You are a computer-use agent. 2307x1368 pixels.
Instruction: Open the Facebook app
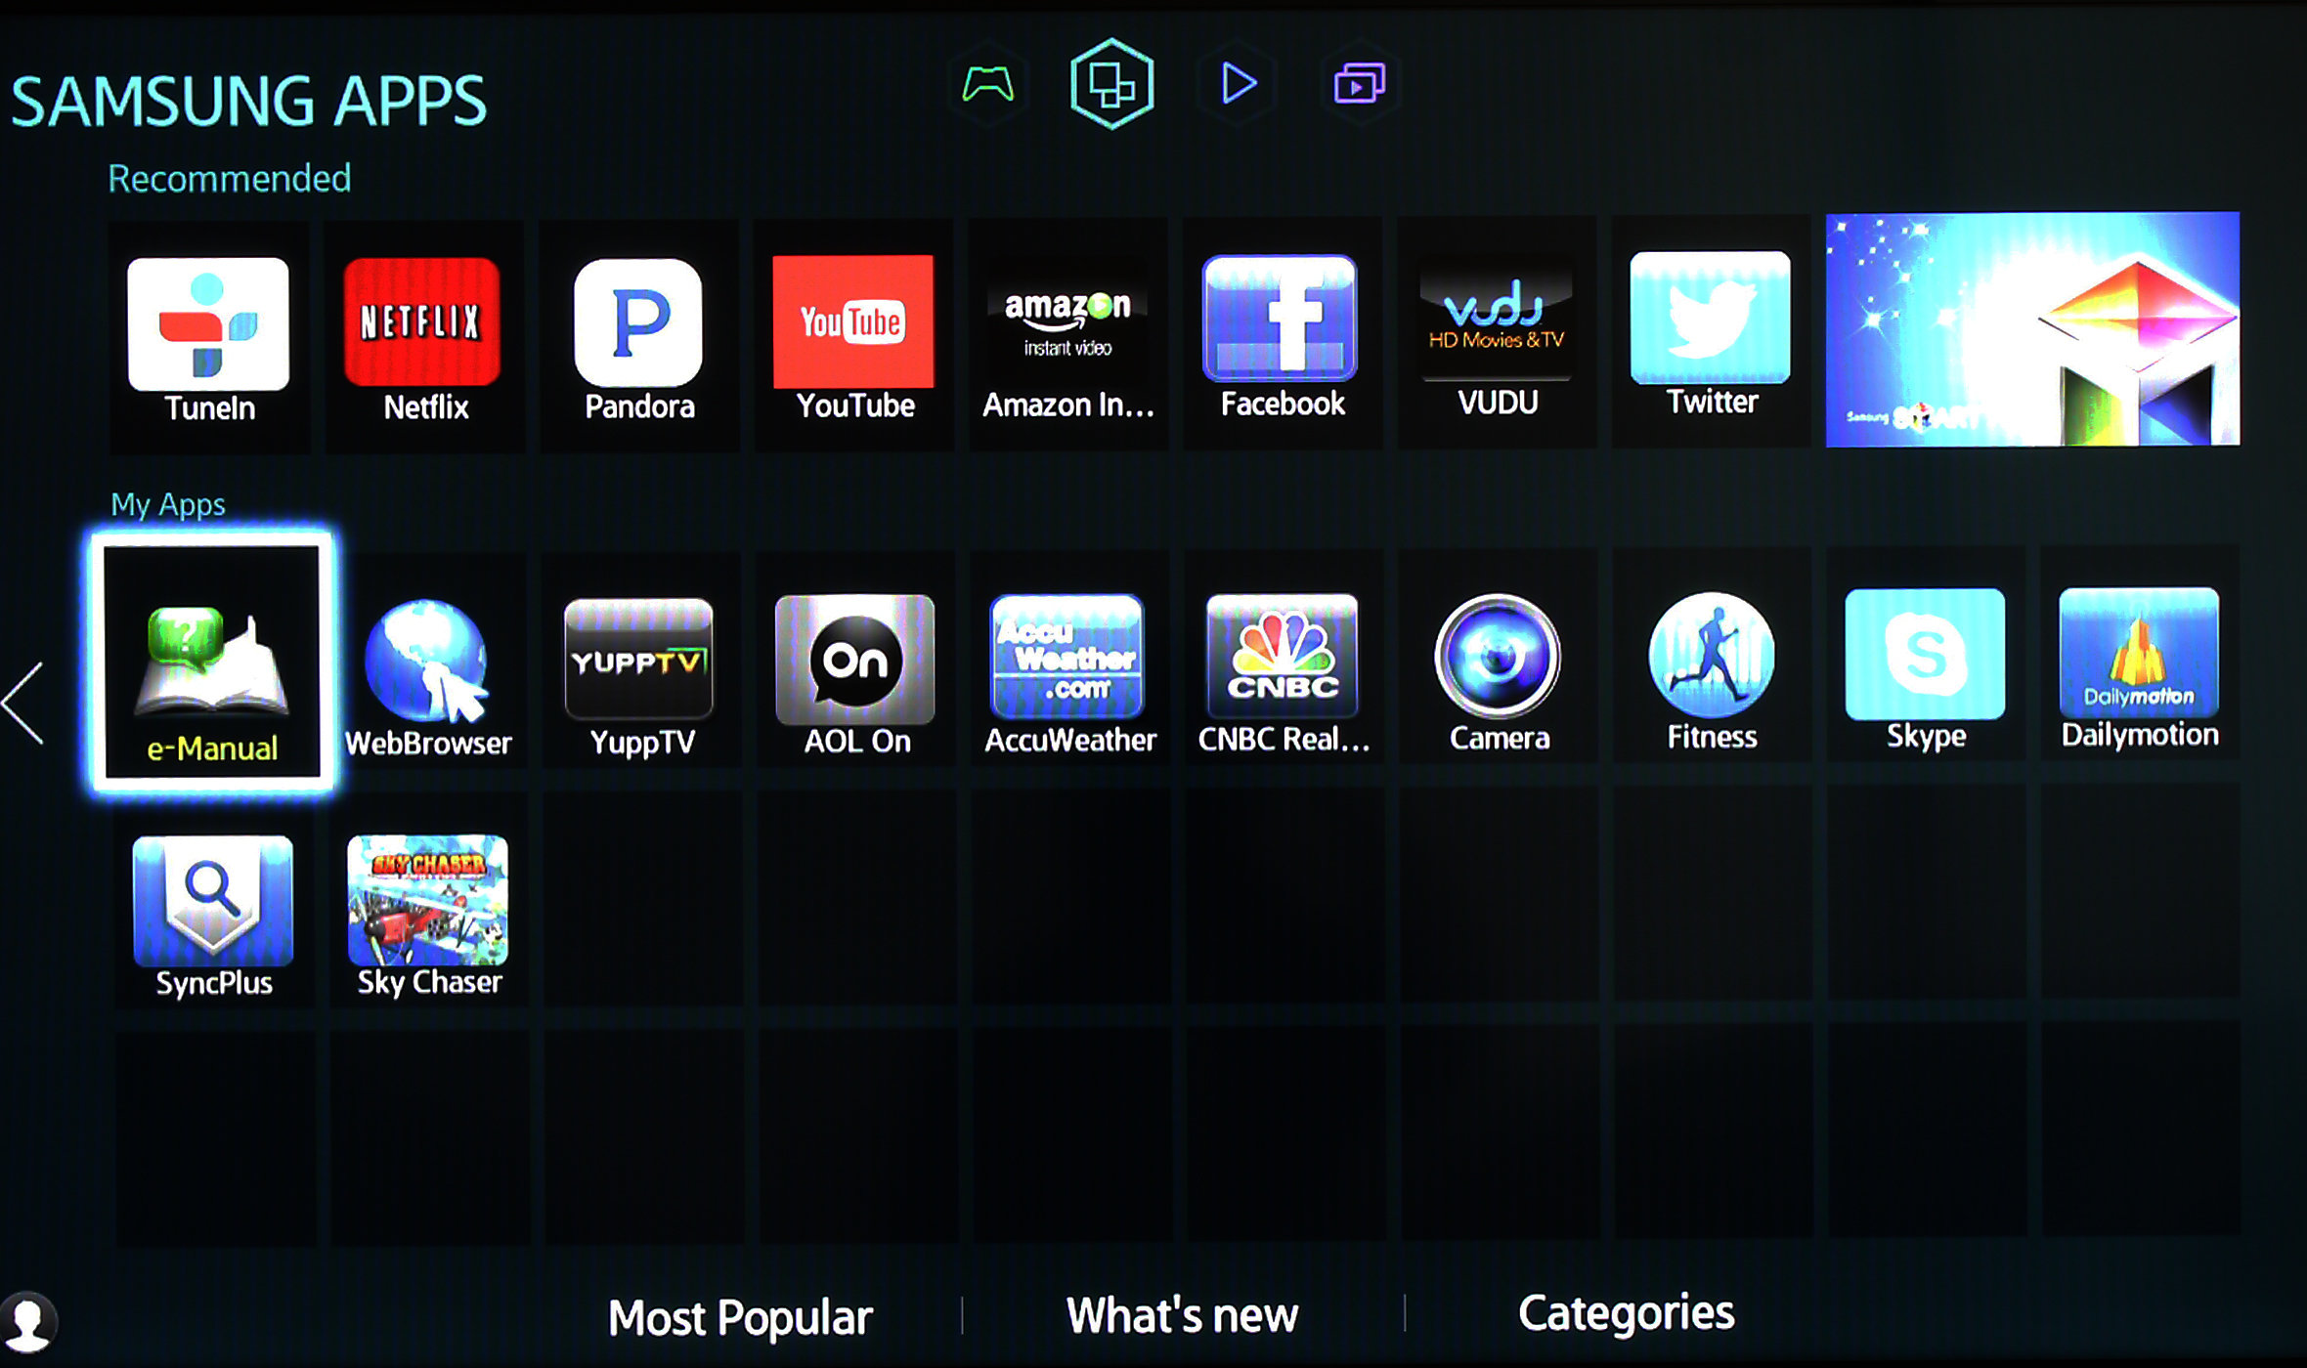coord(1283,333)
